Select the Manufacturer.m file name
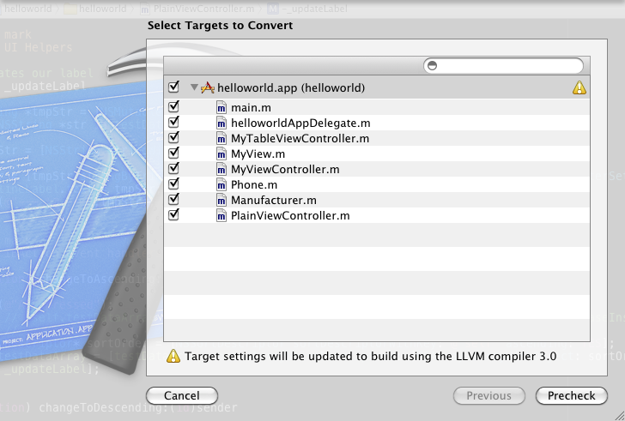625x421 pixels. click(274, 200)
